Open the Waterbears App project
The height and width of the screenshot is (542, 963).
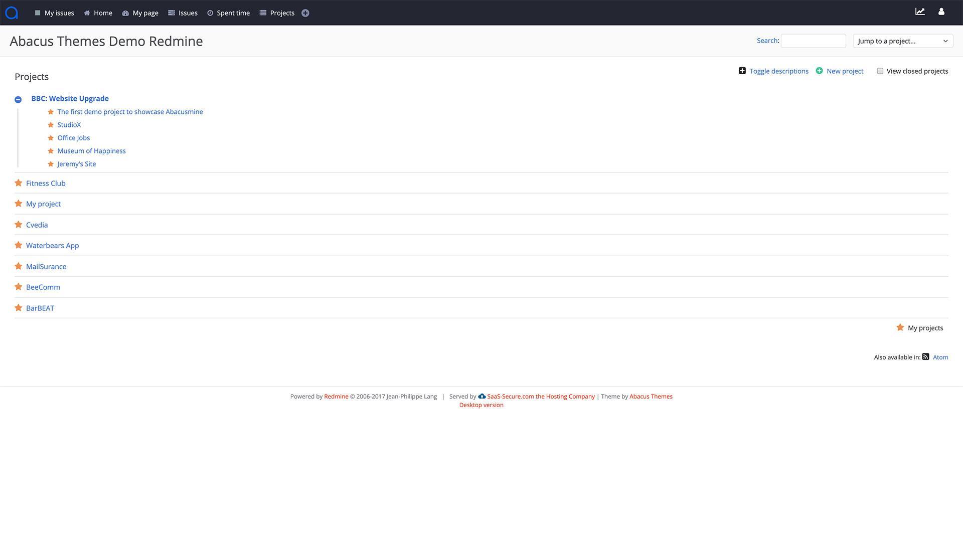coord(52,245)
